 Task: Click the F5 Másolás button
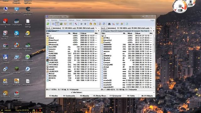(x=84, y=96)
